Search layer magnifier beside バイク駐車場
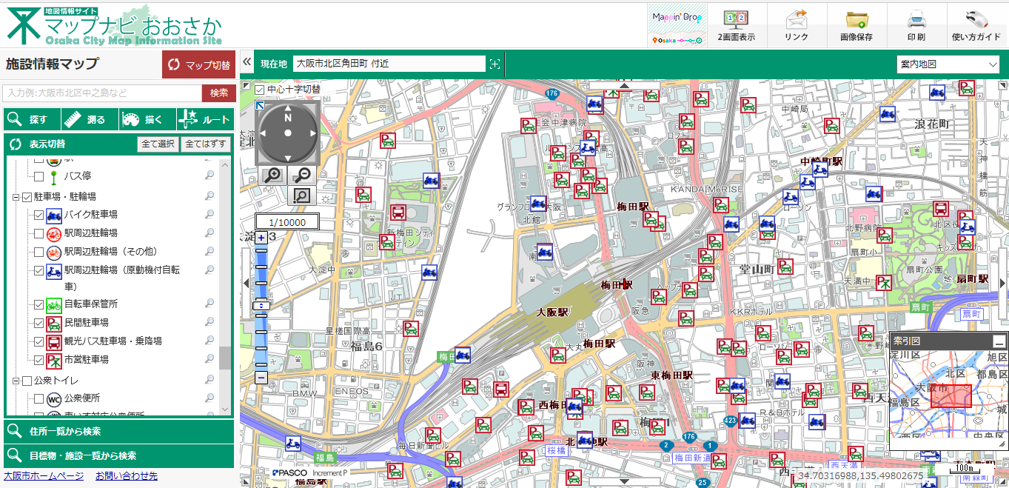The width and height of the screenshot is (1009, 488). click(209, 214)
